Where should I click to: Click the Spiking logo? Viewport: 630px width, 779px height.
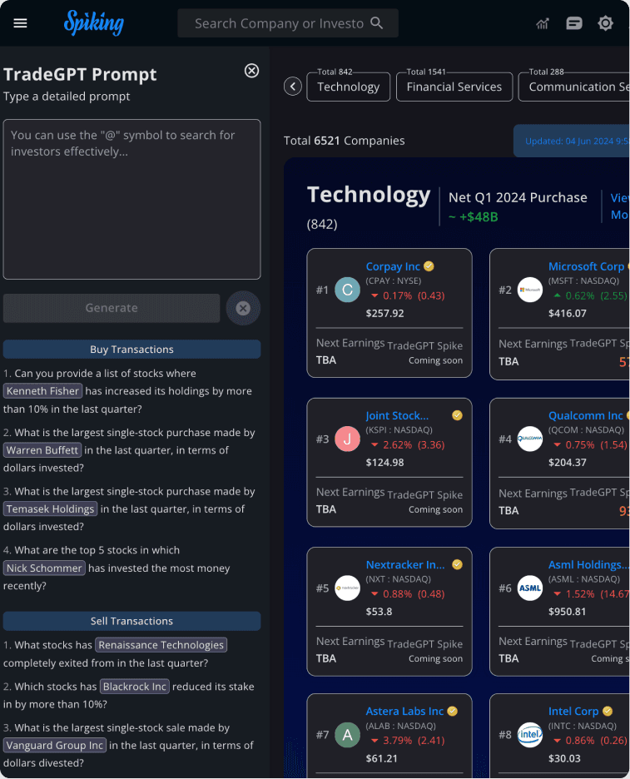[x=93, y=22]
